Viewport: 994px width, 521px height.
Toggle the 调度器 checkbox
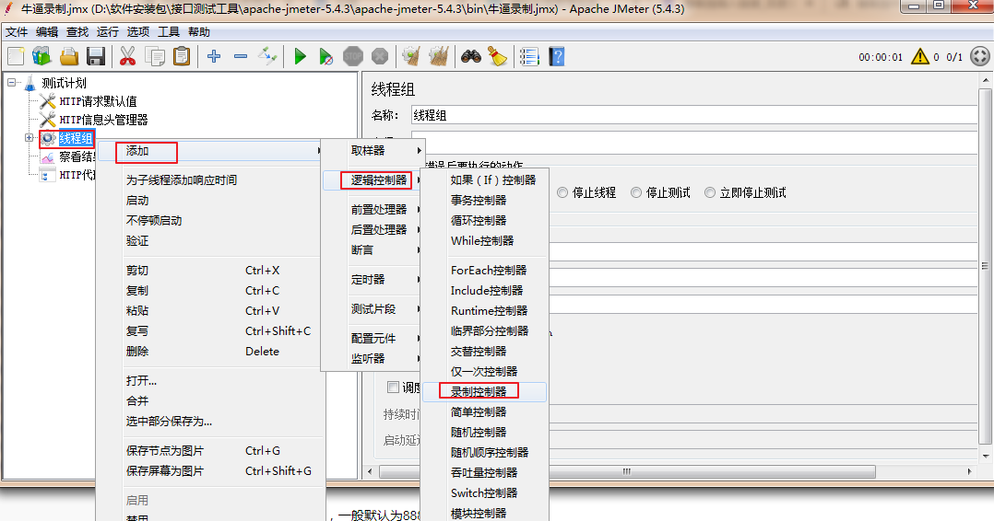[393, 387]
